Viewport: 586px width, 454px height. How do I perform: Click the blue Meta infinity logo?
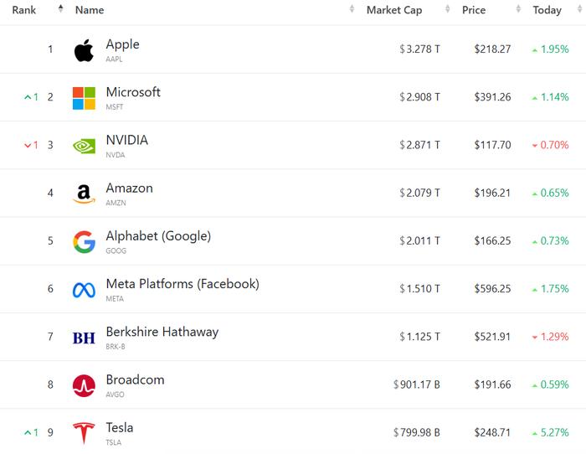[x=84, y=290]
